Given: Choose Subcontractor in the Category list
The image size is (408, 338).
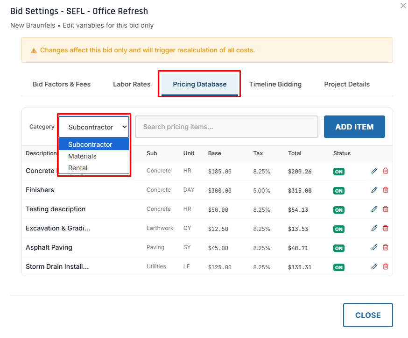Looking at the screenshot, I should click(94, 144).
